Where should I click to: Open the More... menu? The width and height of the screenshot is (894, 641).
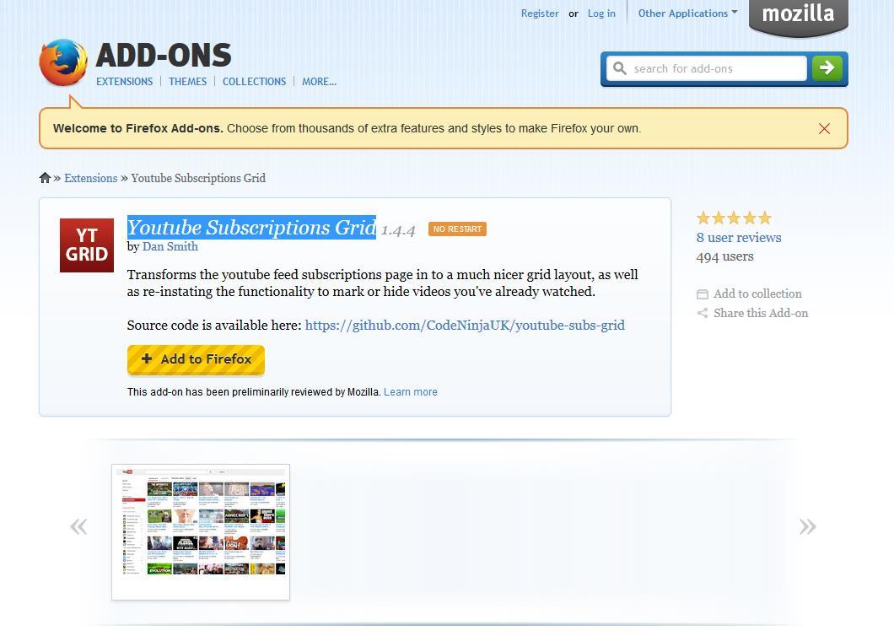click(x=320, y=82)
